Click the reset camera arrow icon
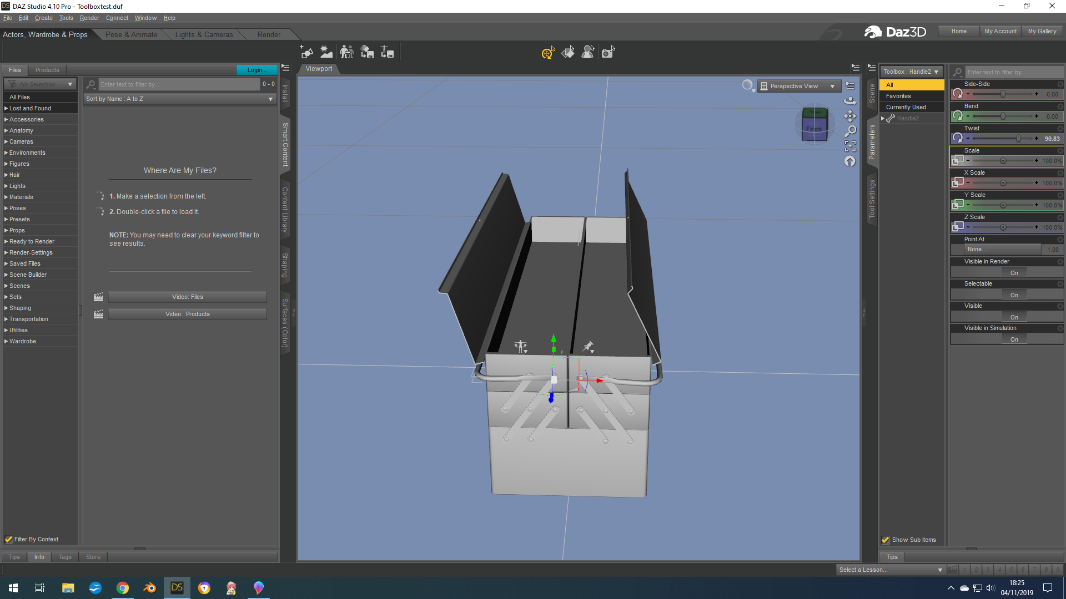 point(850,161)
